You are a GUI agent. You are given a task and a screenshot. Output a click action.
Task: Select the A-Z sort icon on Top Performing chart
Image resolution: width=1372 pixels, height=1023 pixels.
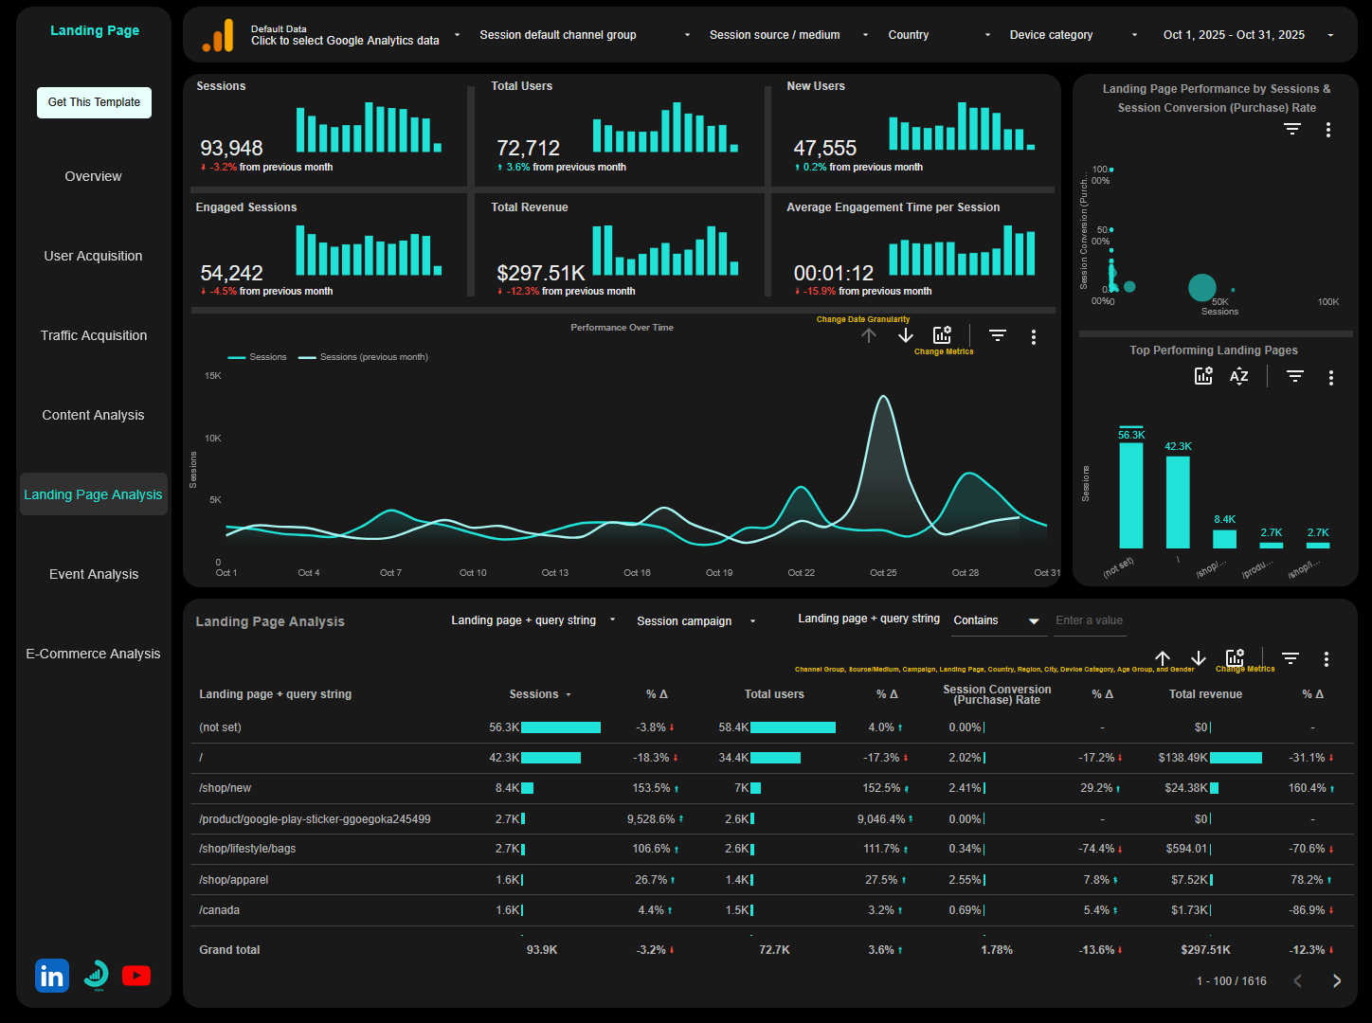click(1238, 376)
